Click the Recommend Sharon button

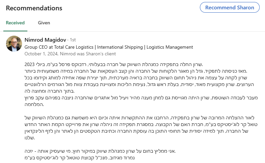(x=230, y=7)
